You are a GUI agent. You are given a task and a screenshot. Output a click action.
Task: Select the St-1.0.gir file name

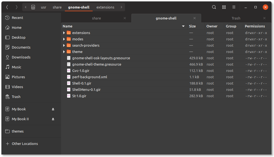pos(79,96)
